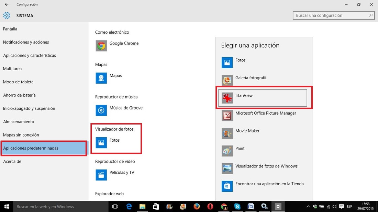
Task: Open the volume control in the tray
Action: (335, 207)
